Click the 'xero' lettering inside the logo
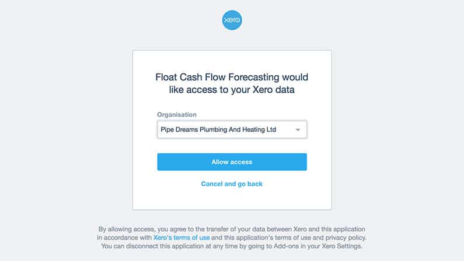Screen dimensions: 464x261 tap(232, 20)
